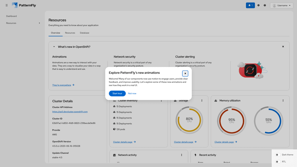Click the AWS provider value
The image size is (297, 167).
click(x=55, y=135)
